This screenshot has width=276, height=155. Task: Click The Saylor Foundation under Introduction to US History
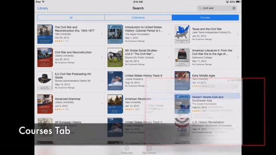[x=137, y=34]
